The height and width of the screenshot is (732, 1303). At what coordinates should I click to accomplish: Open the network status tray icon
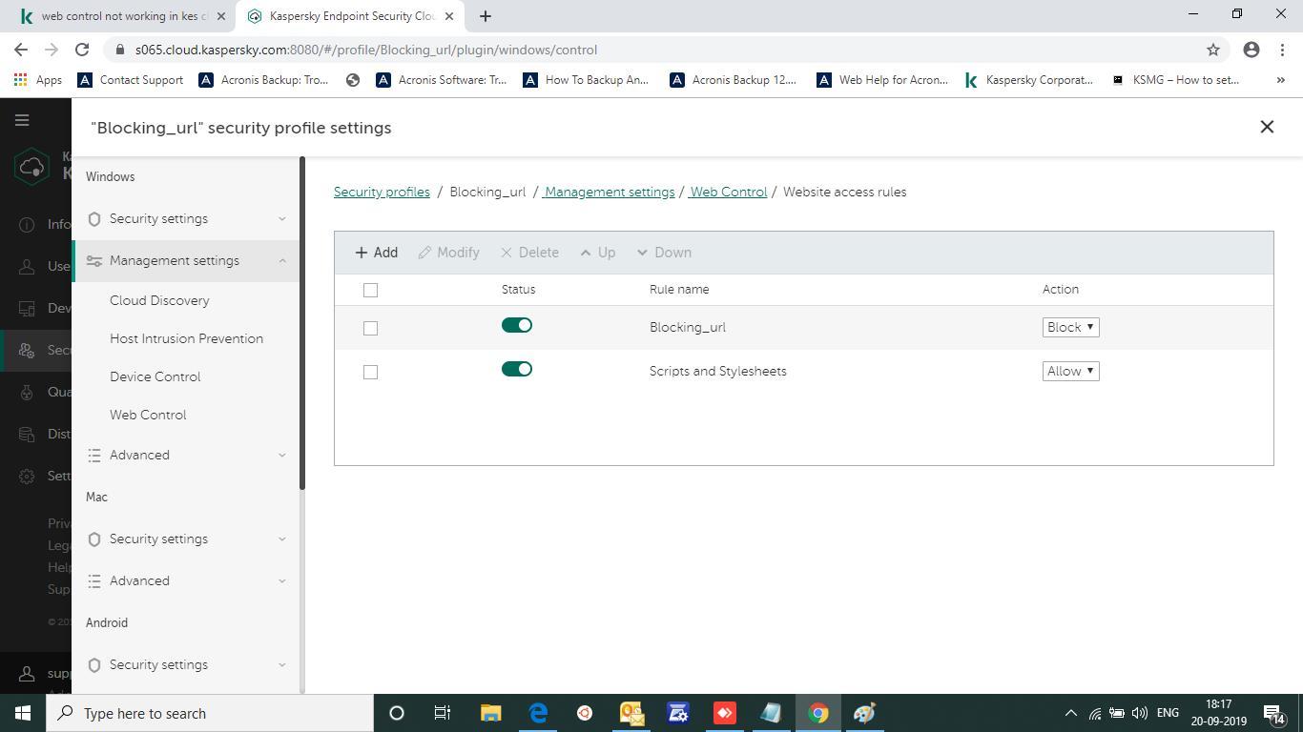pos(1095,713)
